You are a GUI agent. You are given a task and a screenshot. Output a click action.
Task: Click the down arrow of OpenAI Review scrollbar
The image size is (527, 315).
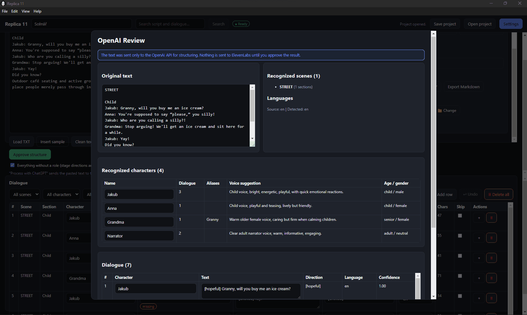[433, 296]
